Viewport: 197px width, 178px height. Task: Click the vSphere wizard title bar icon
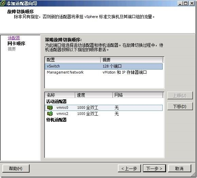(3, 3)
